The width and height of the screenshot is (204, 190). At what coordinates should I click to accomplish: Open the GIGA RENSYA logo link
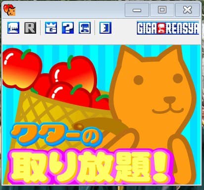[168, 28]
